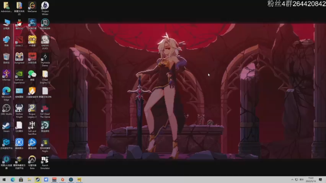Open the yellow YY icon in taskbar
This screenshot has width=326, height=183.
point(79,180)
